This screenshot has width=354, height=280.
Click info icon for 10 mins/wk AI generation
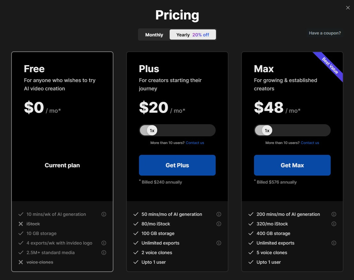point(104,214)
